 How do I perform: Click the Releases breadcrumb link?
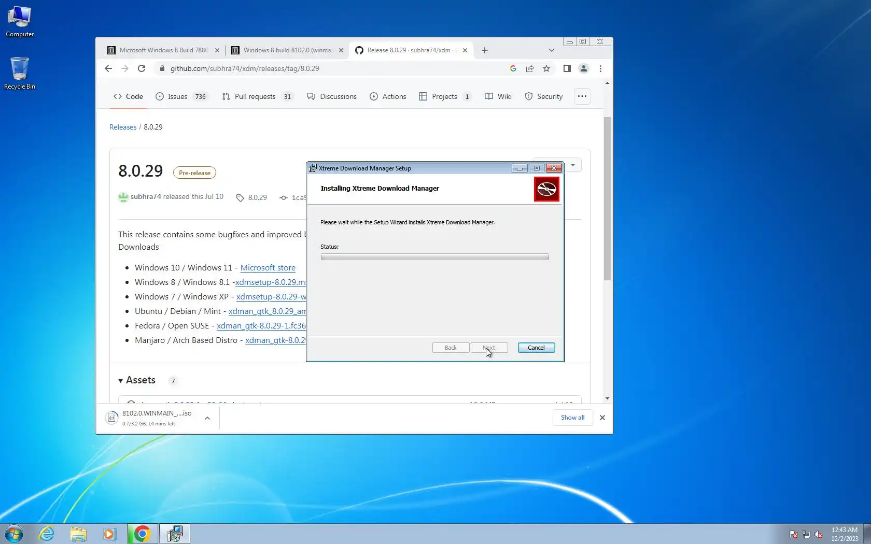(x=123, y=127)
